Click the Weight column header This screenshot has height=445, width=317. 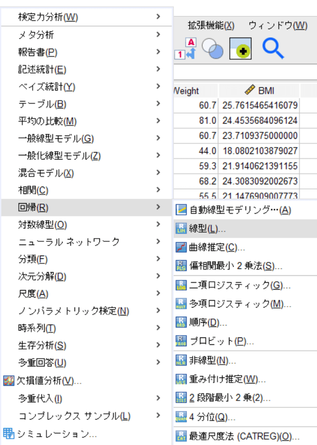pyautogui.click(x=196, y=90)
